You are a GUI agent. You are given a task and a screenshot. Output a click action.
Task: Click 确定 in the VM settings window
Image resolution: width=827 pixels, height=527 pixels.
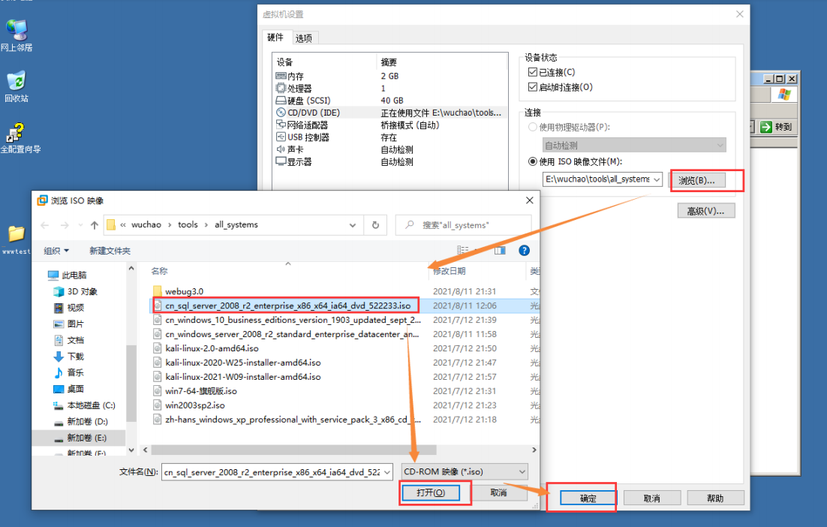click(x=588, y=498)
